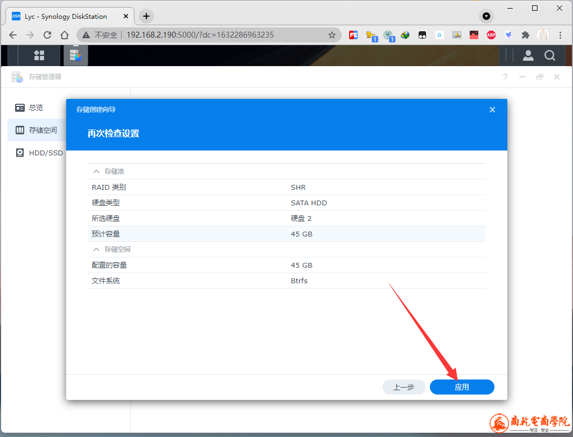Image resolution: width=573 pixels, height=437 pixels.
Task: Close the Lyc - Synology DiskStation tab
Action: (126, 16)
